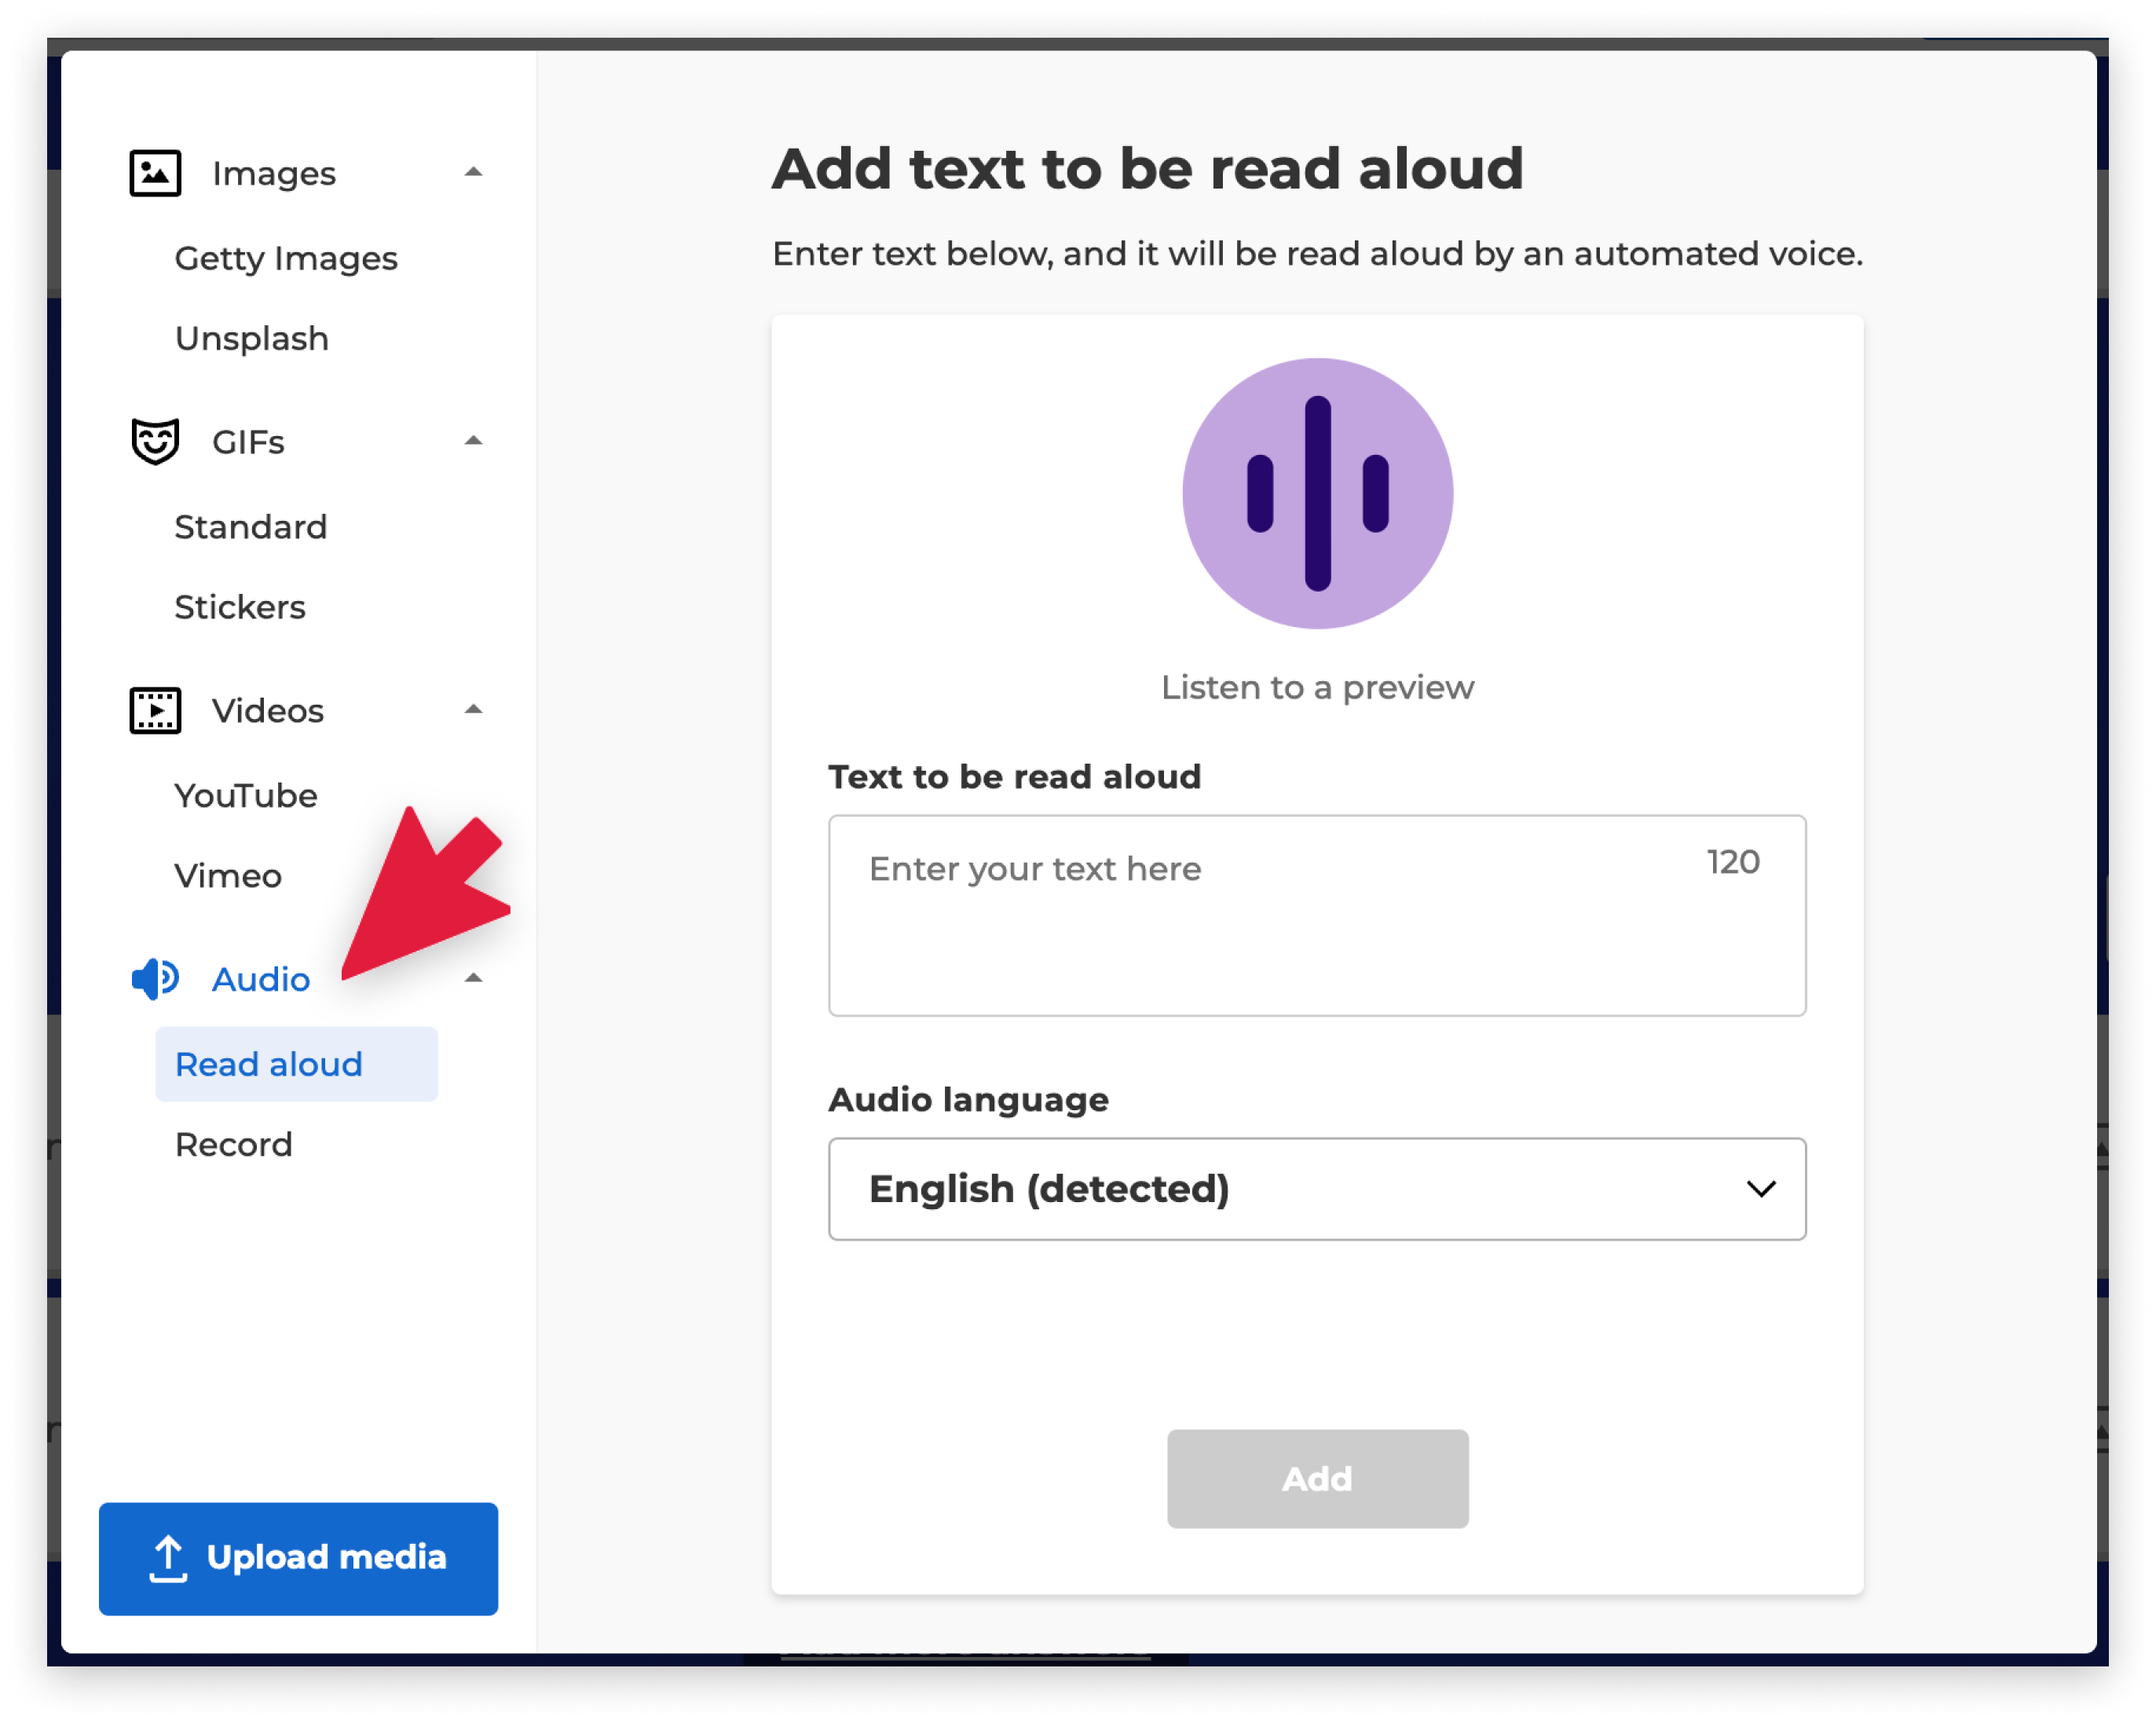Click the Videos film icon
This screenshot has height=1723, width=2156.
pos(155,710)
